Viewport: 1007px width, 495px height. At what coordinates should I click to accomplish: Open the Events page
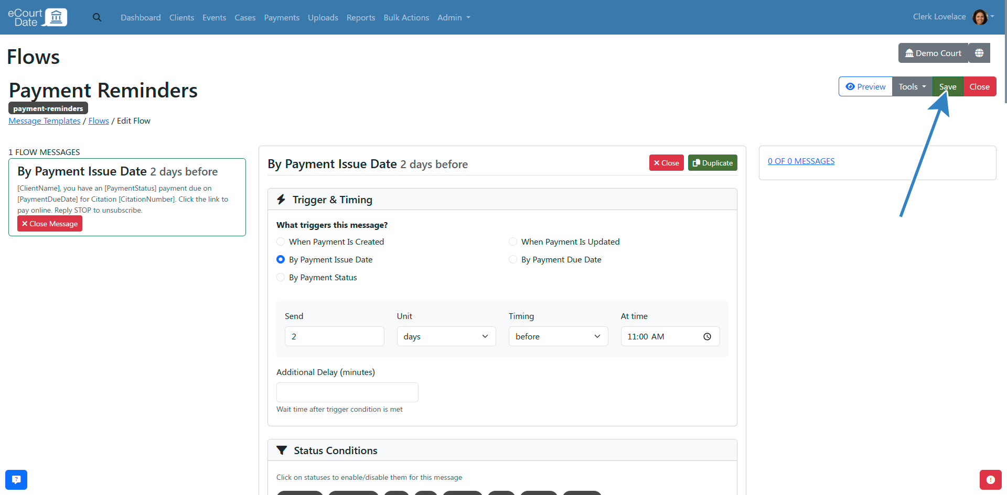[x=215, y=17]
